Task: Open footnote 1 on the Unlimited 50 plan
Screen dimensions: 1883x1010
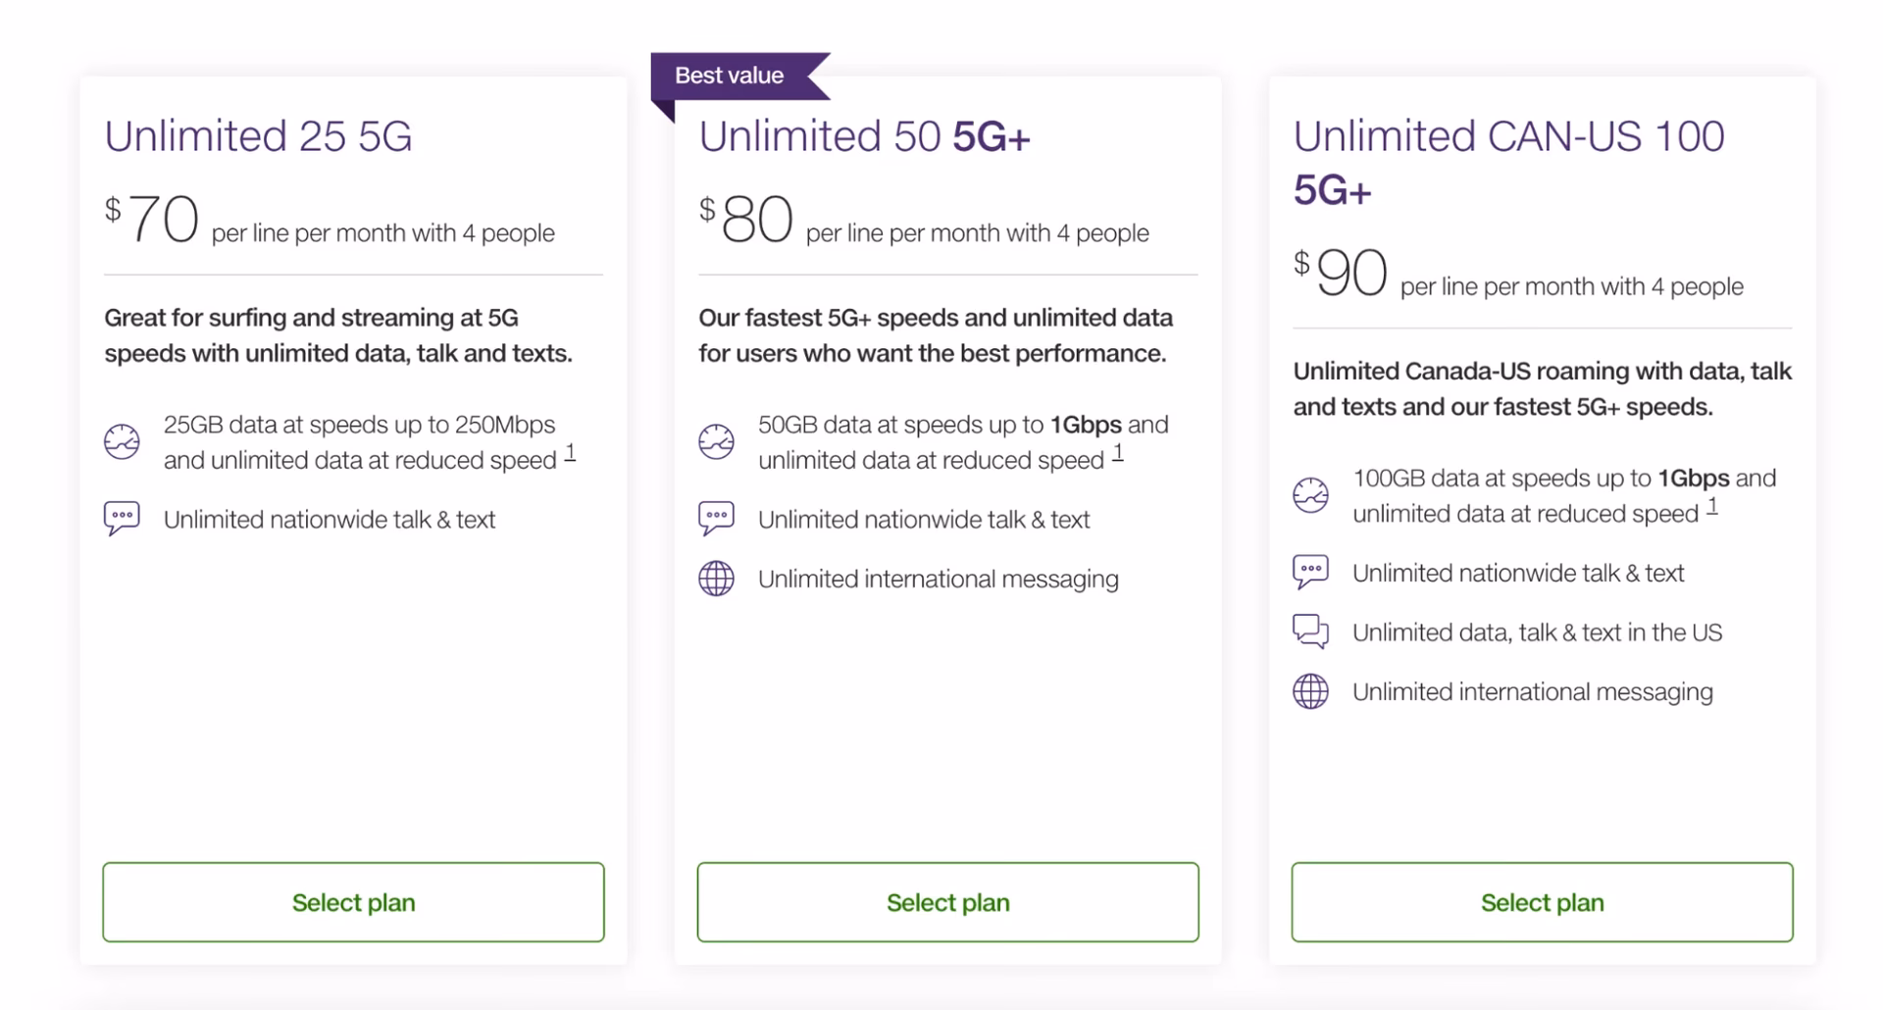Action: tap(1117, 452)
